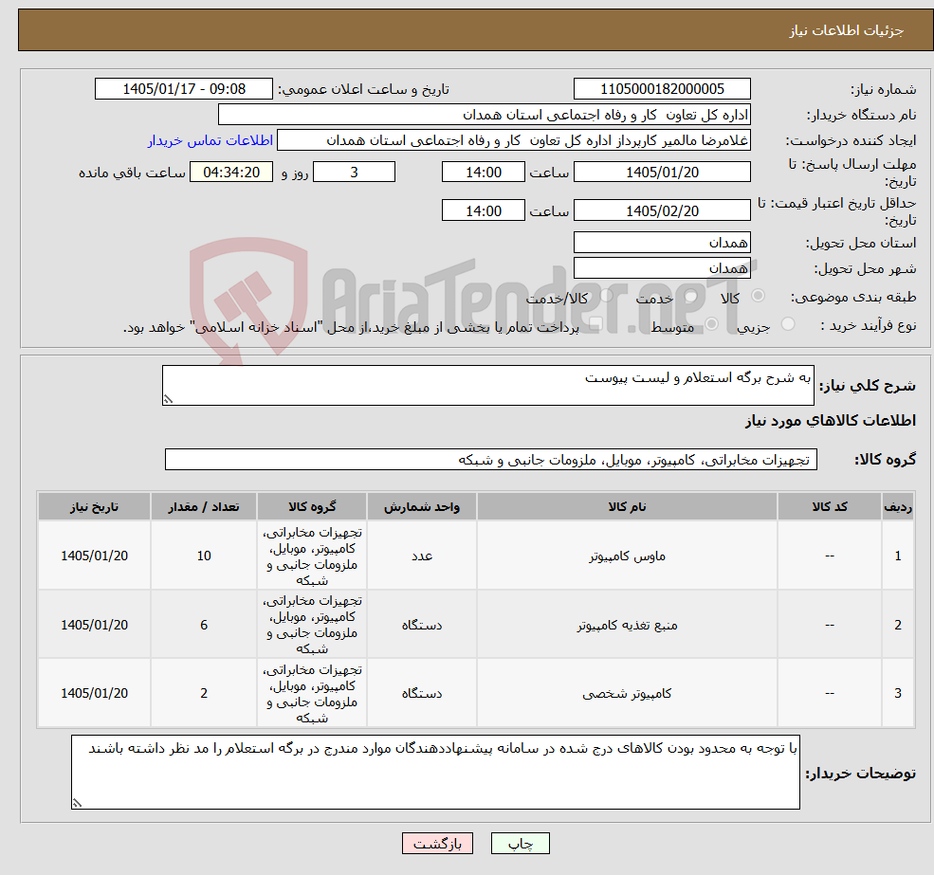
Task: Click the اطلاعات کالاهای مورد نیاز heading
Action: coord(830,421)
